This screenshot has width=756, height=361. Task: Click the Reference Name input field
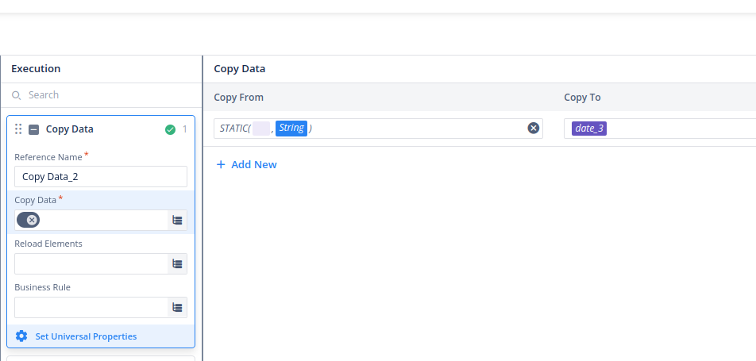pyautogui.click(x=101, y=177)
